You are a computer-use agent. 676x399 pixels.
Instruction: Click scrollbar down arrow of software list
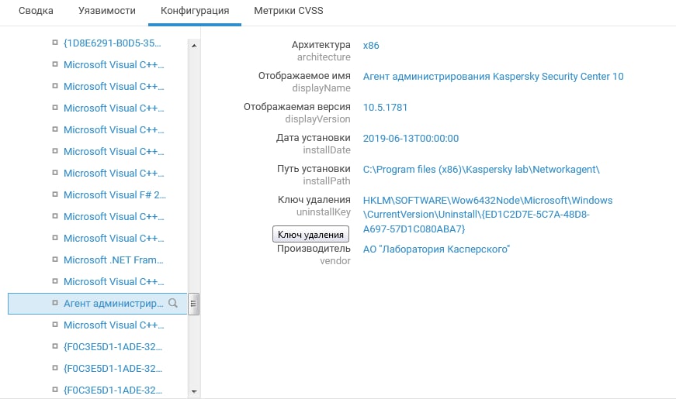point(194,391)
